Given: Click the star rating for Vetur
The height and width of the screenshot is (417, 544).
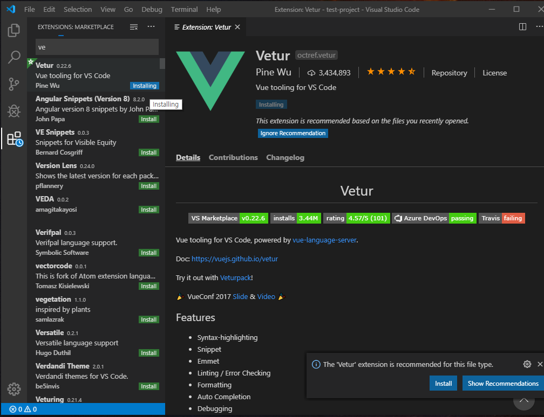Looking at the screenshot, I should [391, 72].
